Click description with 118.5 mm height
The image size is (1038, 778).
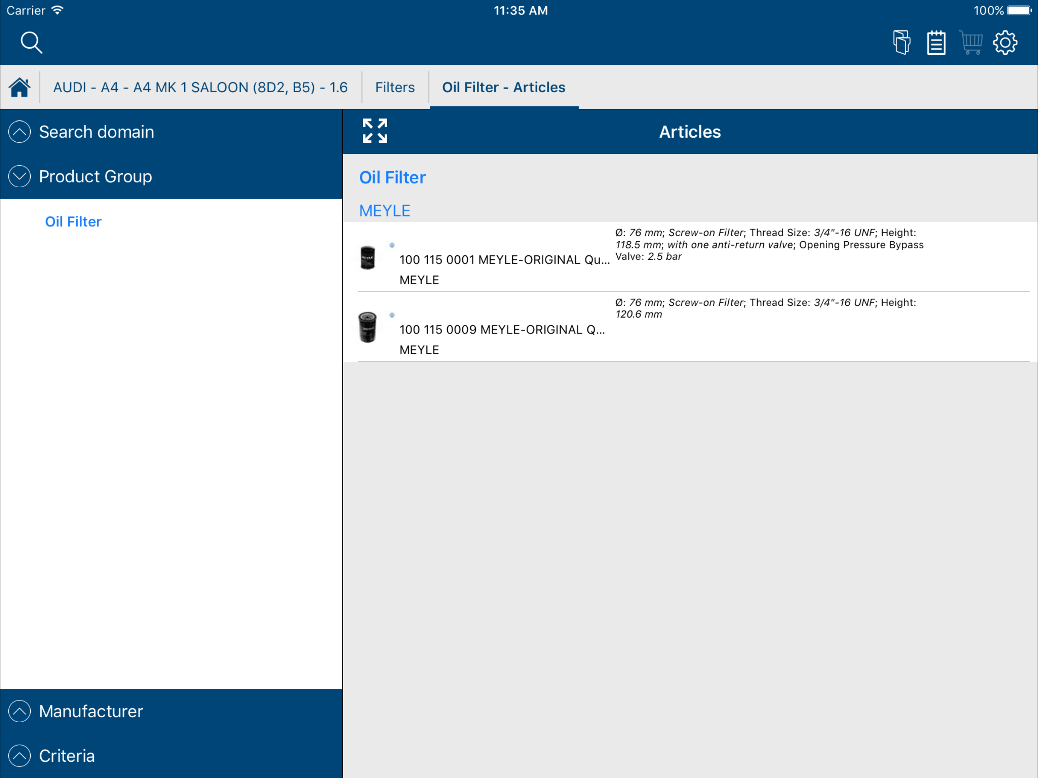click(770, 245)
